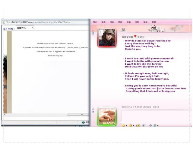Click the line "Everything that I do is out of loving you"
This screenshot has height=145, width=193.
point(150,91)
